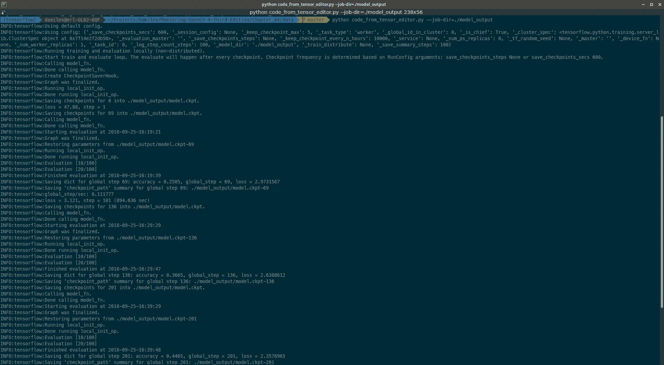Click the 'Create CheckpointSaverHook' log line
The width and height of the screenshot is (664, 365).
[59, 76]
